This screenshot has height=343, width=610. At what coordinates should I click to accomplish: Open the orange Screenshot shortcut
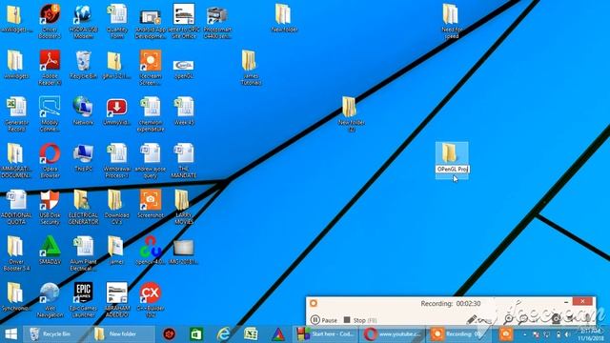tap(151, 204)
